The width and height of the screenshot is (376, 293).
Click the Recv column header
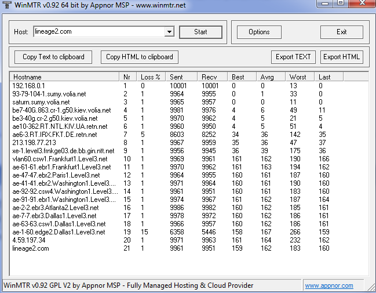pyautogui.click(x=212, y=77)
